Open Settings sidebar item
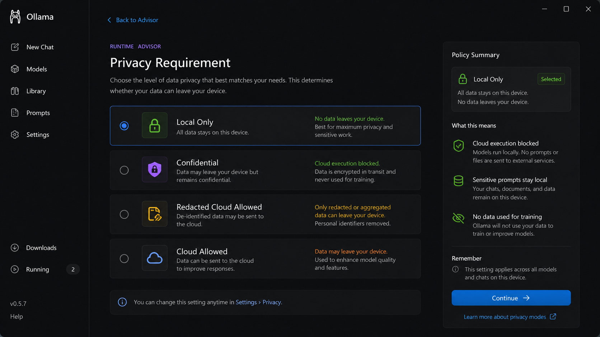 [x=38, y=135]
